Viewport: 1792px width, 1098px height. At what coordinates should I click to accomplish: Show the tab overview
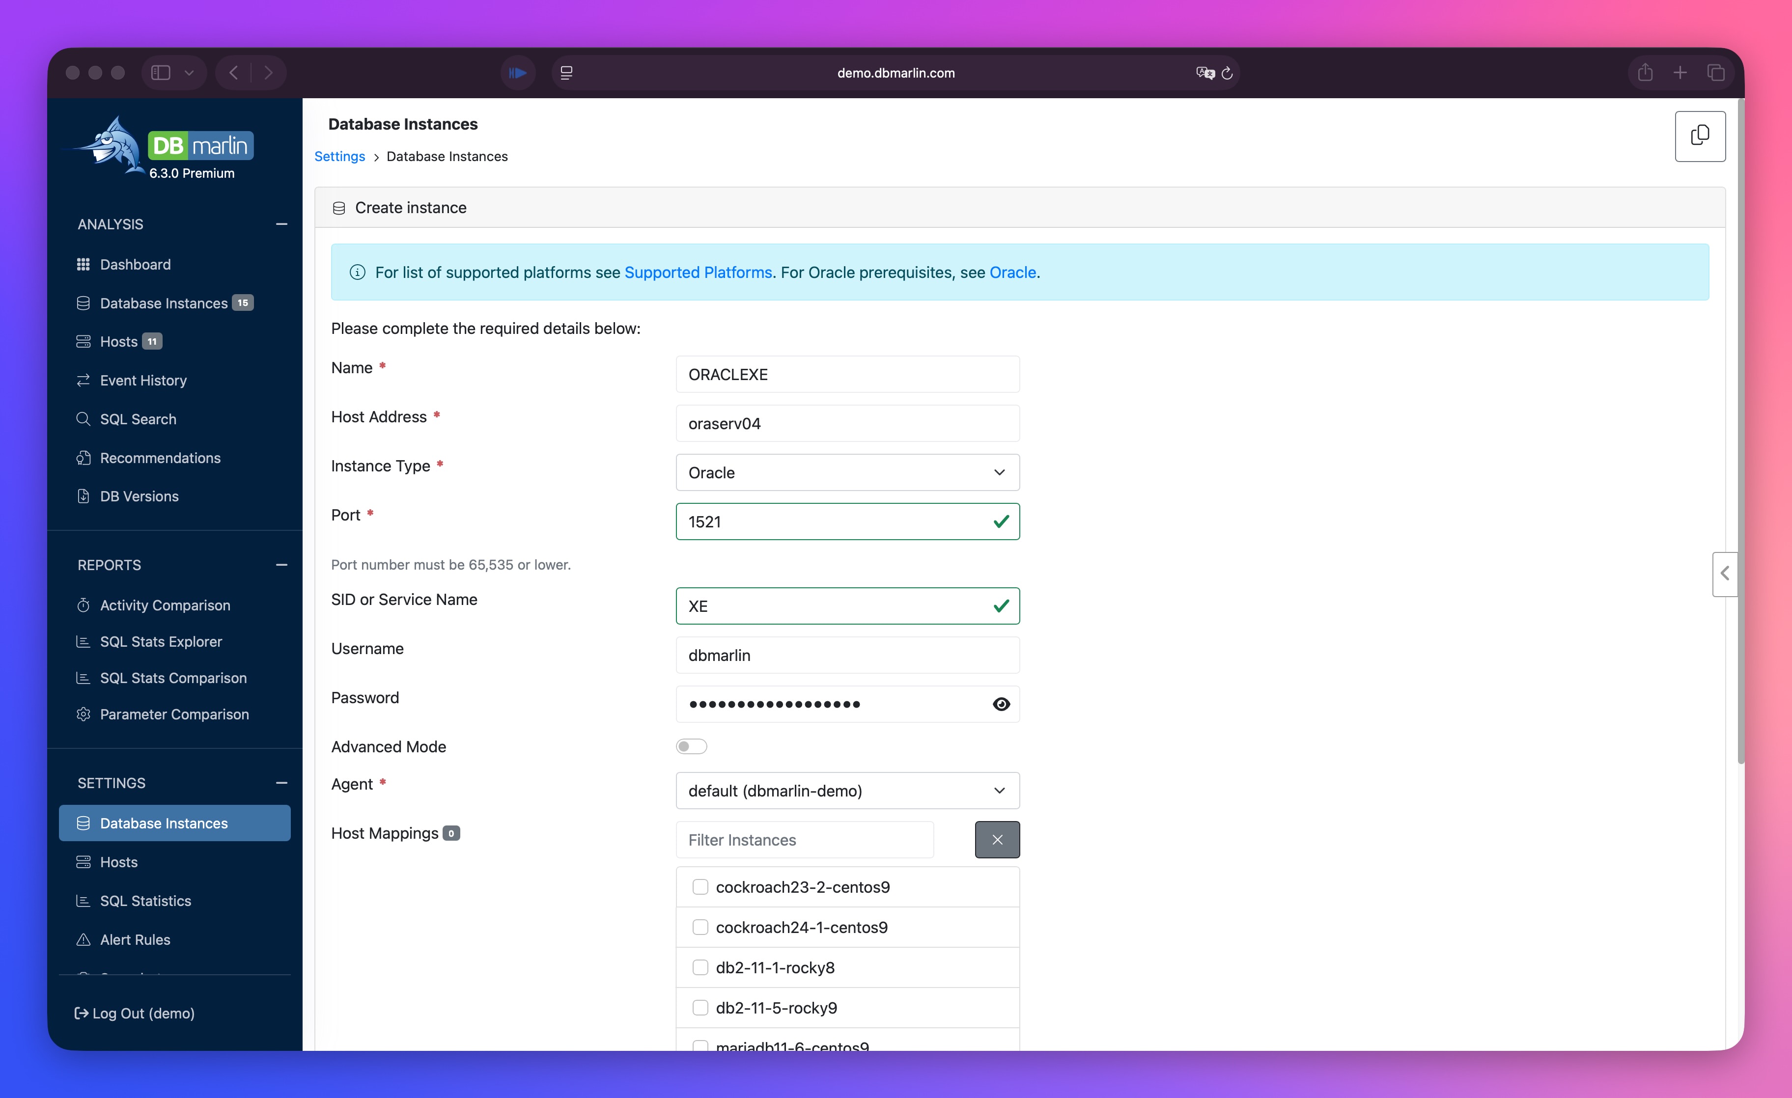1716,73
